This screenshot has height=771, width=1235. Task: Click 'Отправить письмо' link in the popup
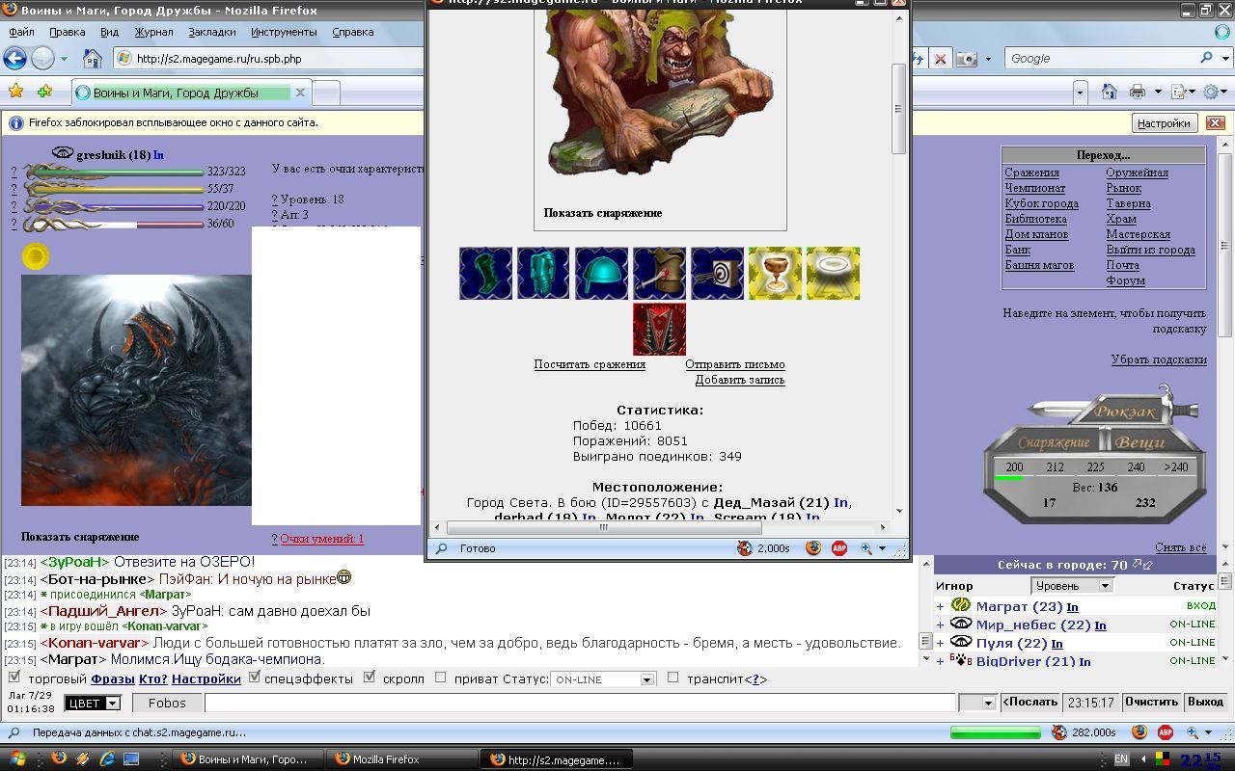[735, 364]
